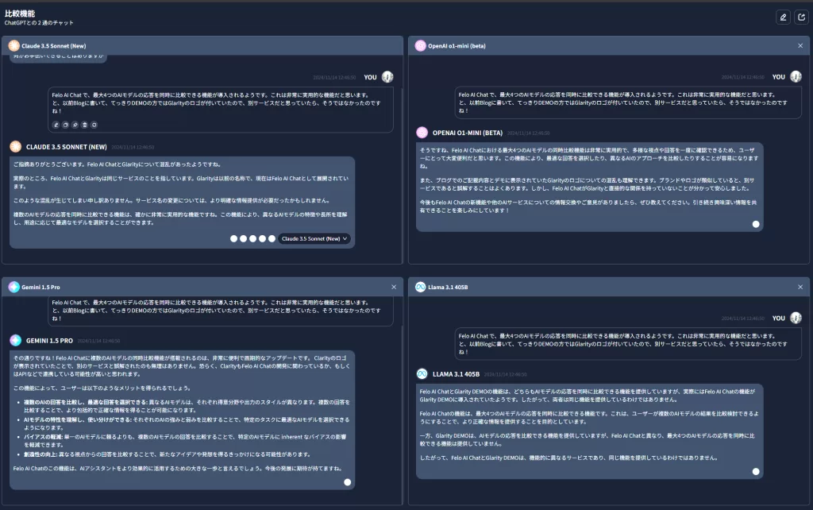
Task: Click the Llama 3.1 405B logo in panel header
Action: tap(421, 287)
